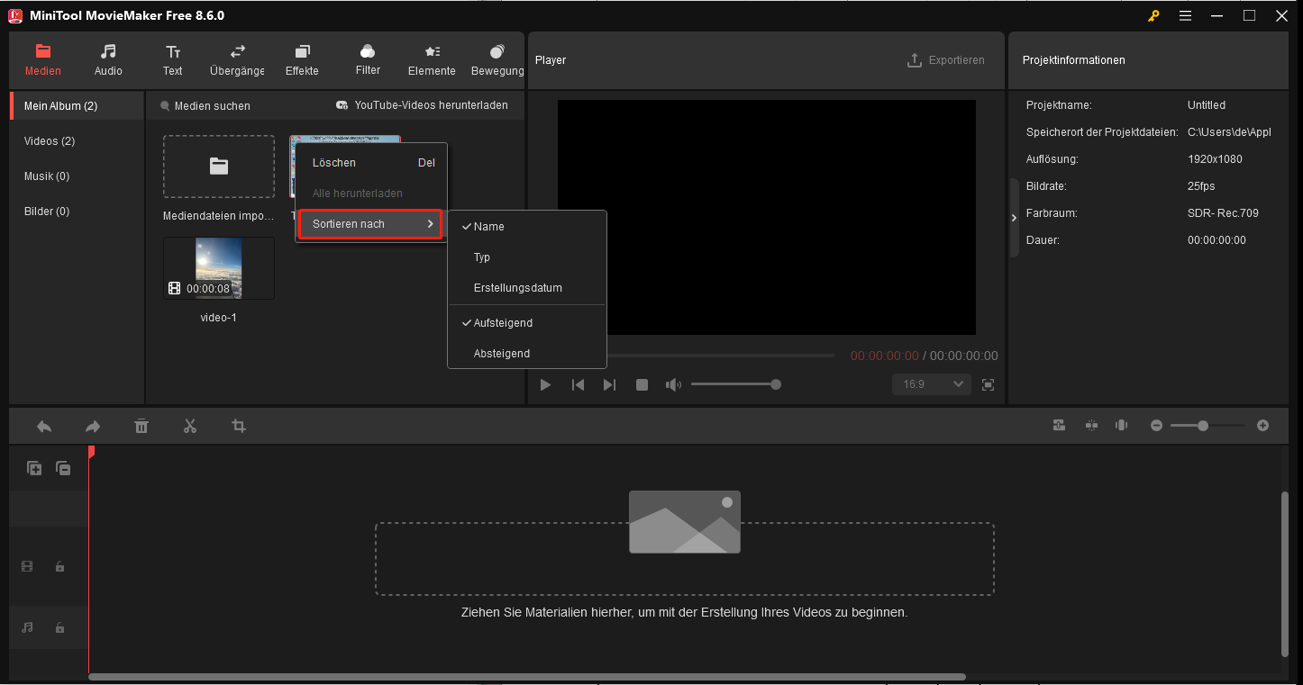Select the video-1 thumbnail
Screen dimensions: 1303x685
point(218,267)
